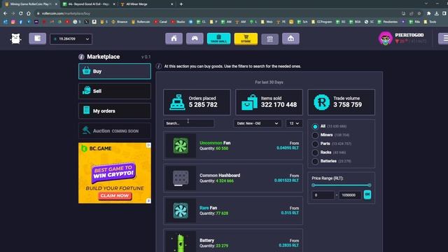The image size is (448, 252).
Task: Open the Rollercoin bookmark
Action: coord(141,22)
